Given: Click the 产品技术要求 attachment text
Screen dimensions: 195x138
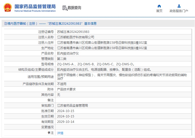Looking at the screenshot, I should tap(66, 89).
